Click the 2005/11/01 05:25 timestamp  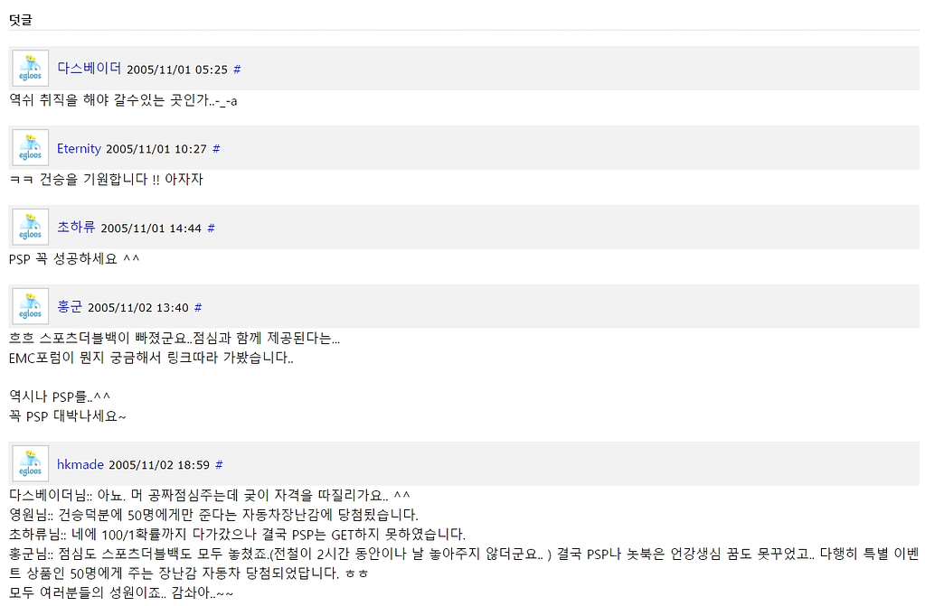click(x=177, y=70)
